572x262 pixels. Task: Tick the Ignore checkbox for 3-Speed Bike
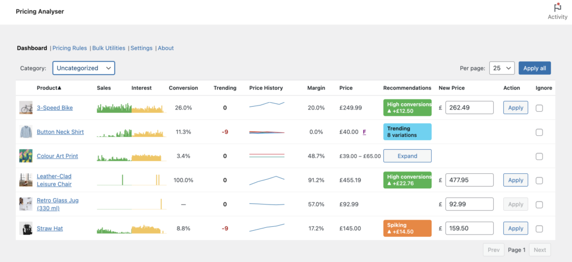[539, 108]
